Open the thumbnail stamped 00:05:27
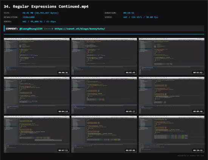The image size is (208, 160). [x=104, y=95]
